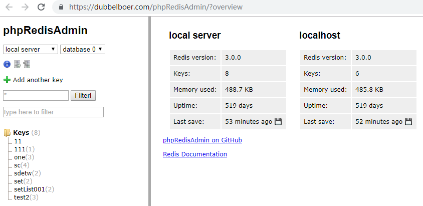The width and height of the screenshot is (423, 206).
Task: Open key sc in the tree
Action: point(22,165)
